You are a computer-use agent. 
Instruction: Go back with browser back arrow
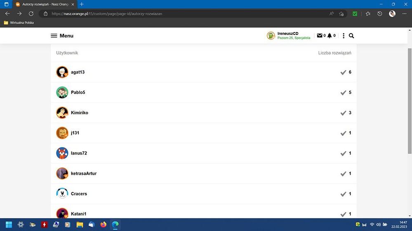[7, 14]
